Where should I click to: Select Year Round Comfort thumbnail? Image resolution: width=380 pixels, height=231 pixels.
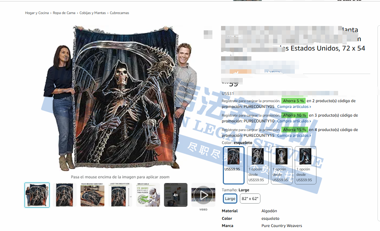click(92, 195)
